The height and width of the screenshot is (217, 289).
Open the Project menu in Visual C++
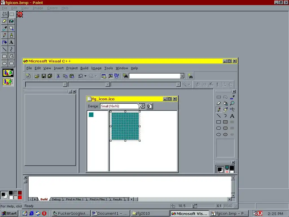coord(72,68)
